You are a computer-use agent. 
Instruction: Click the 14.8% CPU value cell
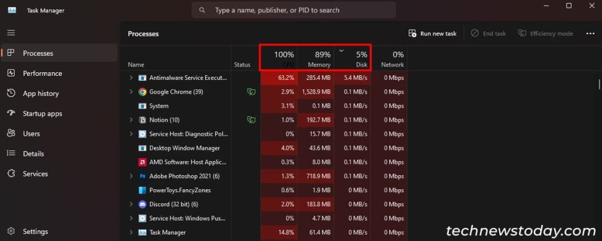279,232
